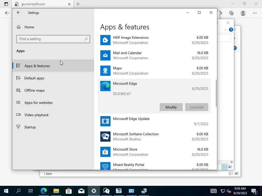Open Video playback section
The width and height of the screenshot is (262, 196).
tap(53, 115)
